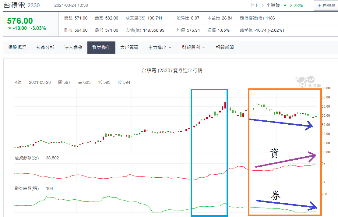
Task: Click the 融資餘額(張) 38,502 label
Action: 37,158
